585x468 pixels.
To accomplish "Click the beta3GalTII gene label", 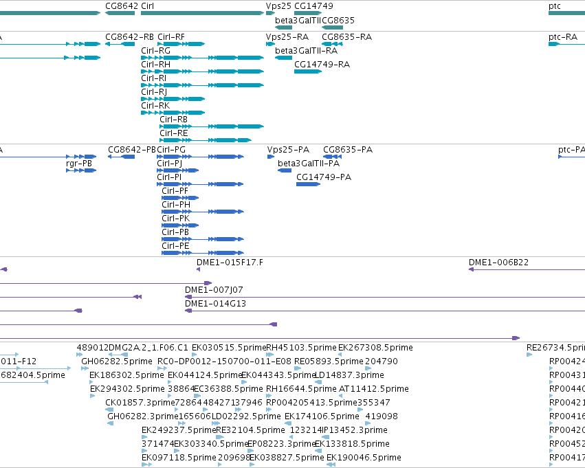I will (x=298, y=20).
